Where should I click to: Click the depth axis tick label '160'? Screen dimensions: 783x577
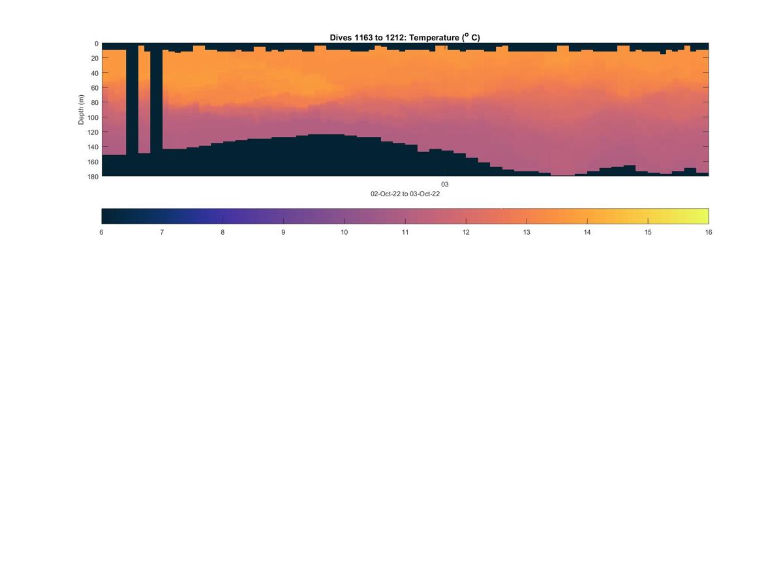[93, 162]
